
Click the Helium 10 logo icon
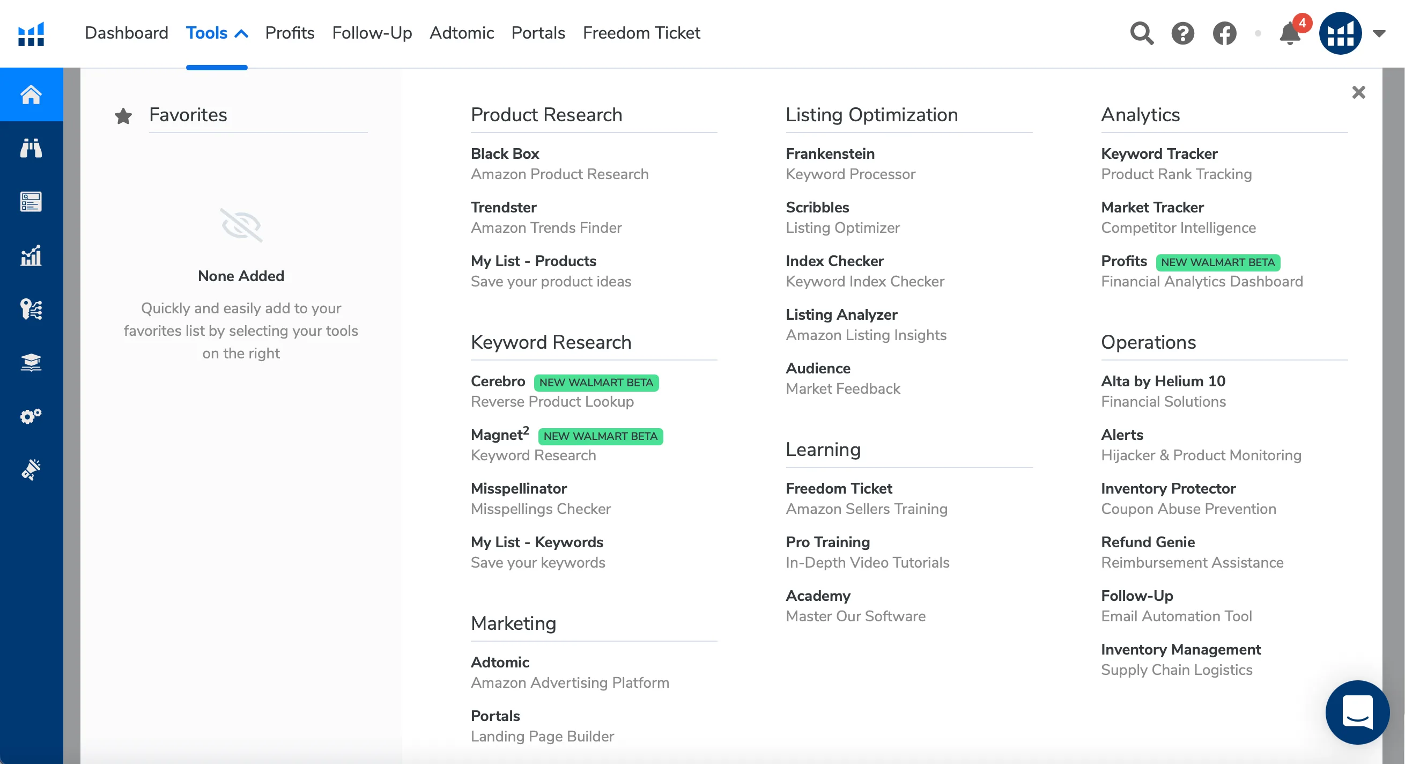tap(31, 34)
